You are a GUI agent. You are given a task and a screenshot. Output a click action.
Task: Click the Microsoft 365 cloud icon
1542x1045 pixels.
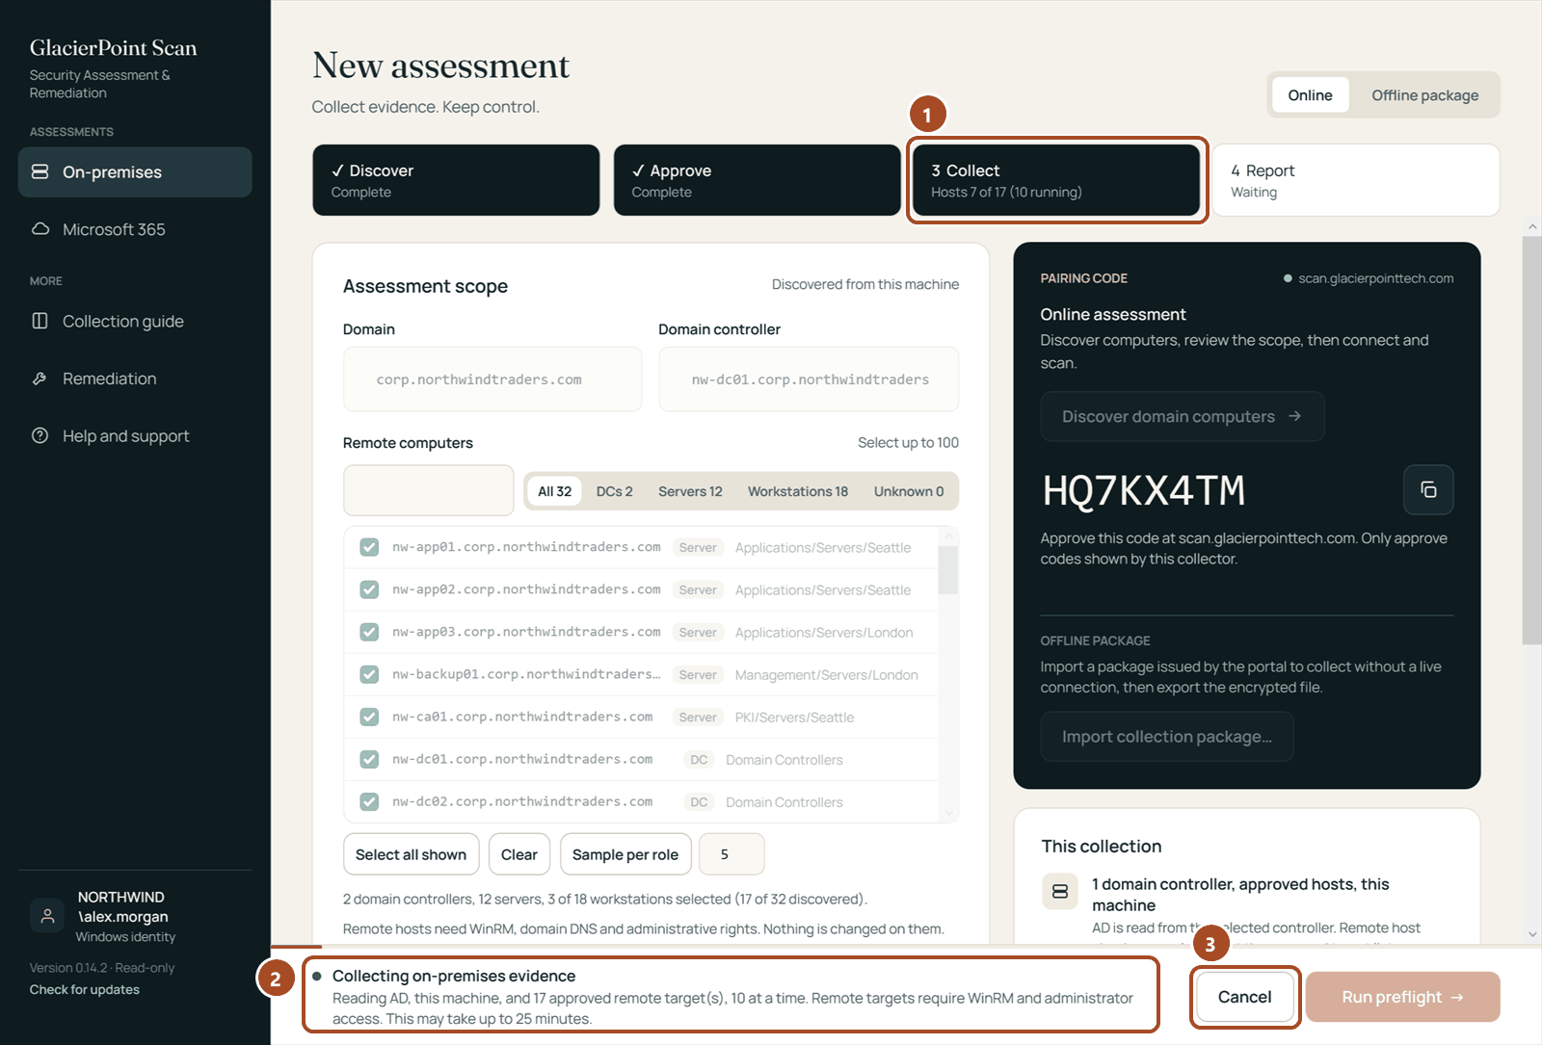point(40,229)
